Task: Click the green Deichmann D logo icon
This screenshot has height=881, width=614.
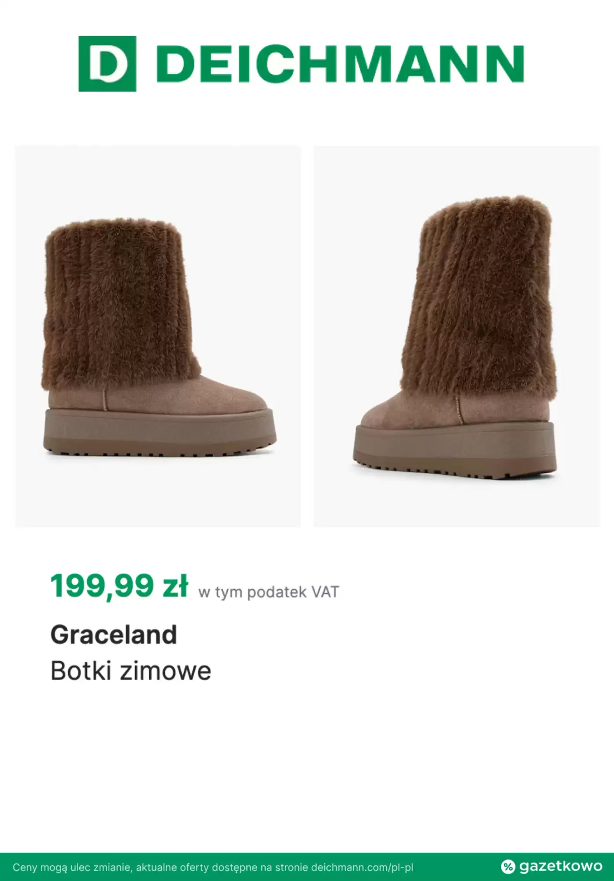Action: tap(107, 64)
